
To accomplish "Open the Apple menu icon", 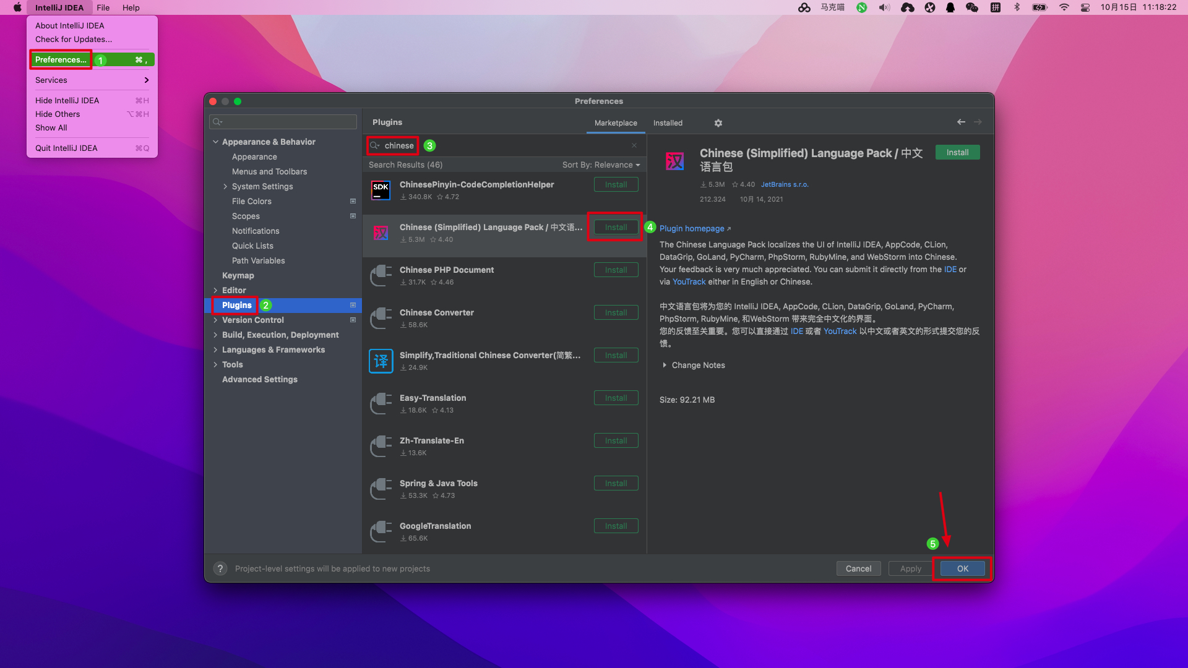I will [17, 7].
